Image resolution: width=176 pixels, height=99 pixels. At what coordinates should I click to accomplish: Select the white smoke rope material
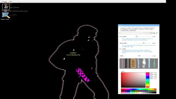point(144,64)
